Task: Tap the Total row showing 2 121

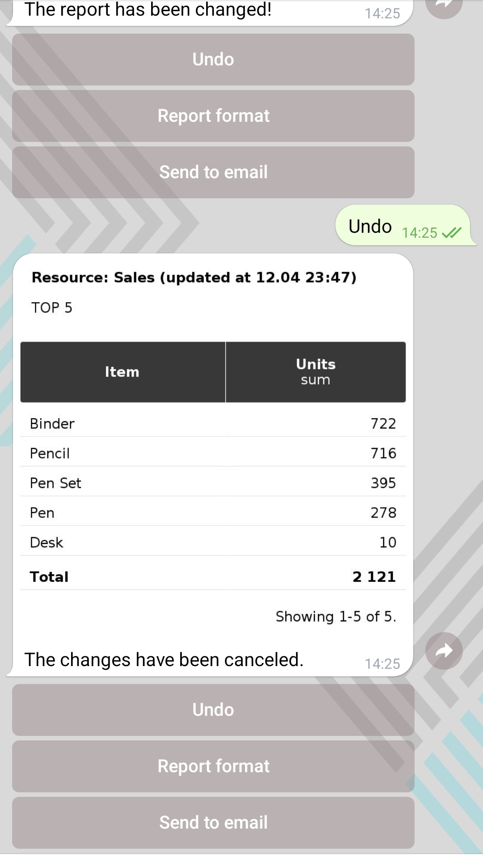Action: pos(213,577)
